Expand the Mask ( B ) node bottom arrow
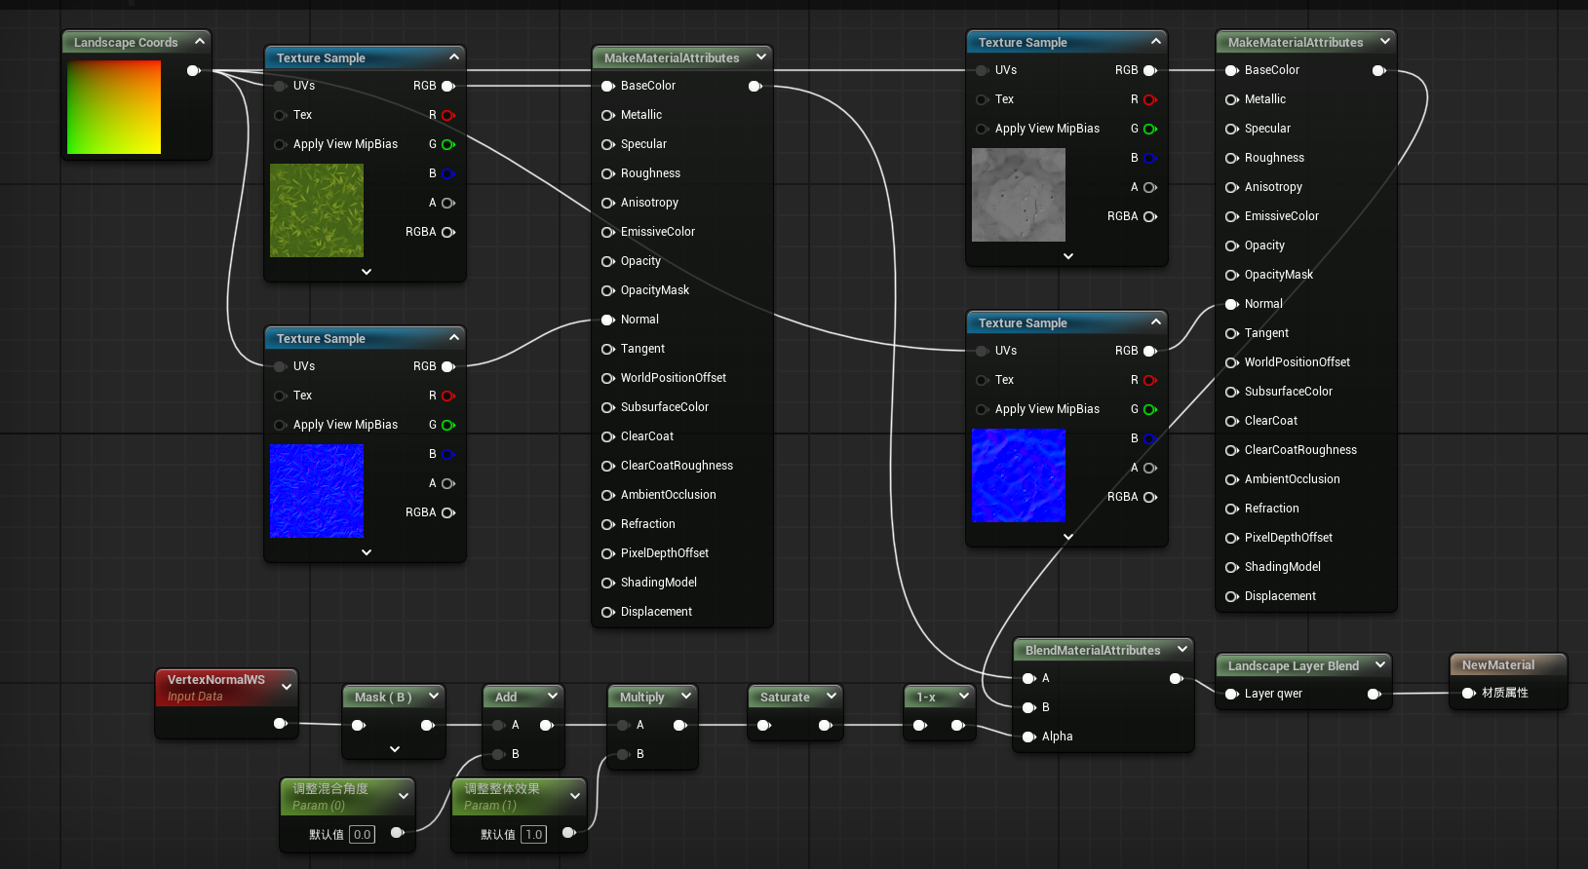The height and width of the screenshot is (869, 1588). tap(394, 749)
